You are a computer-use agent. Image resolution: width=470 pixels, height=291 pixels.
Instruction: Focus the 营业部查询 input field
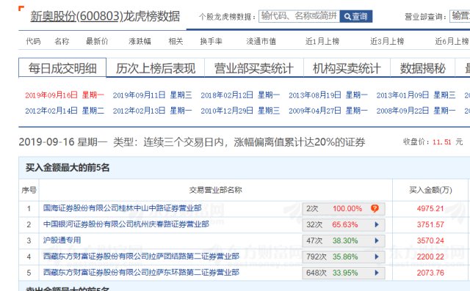pos(460,16)
